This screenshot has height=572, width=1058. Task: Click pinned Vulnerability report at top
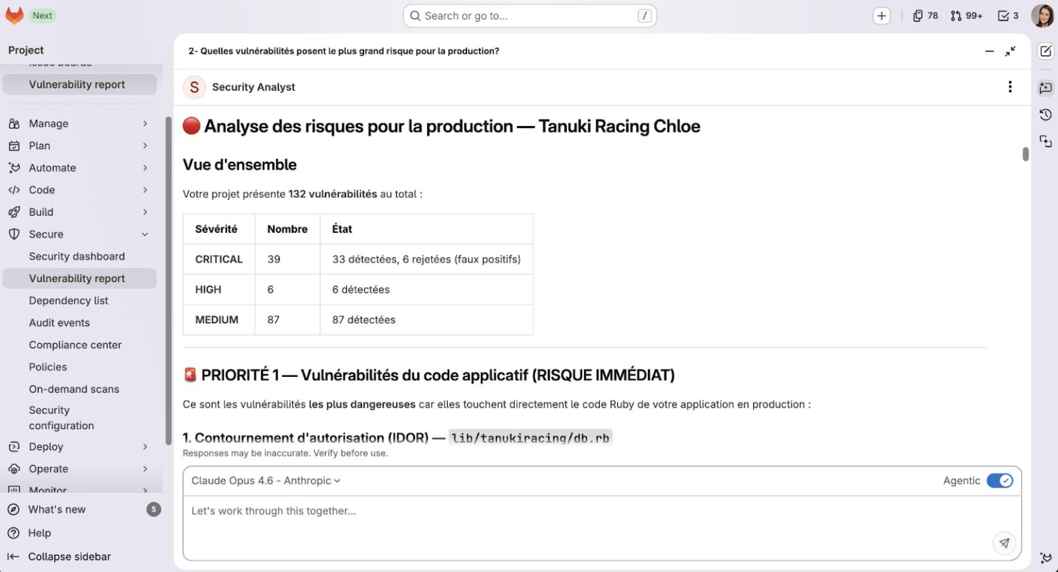[x=80, y=84]
